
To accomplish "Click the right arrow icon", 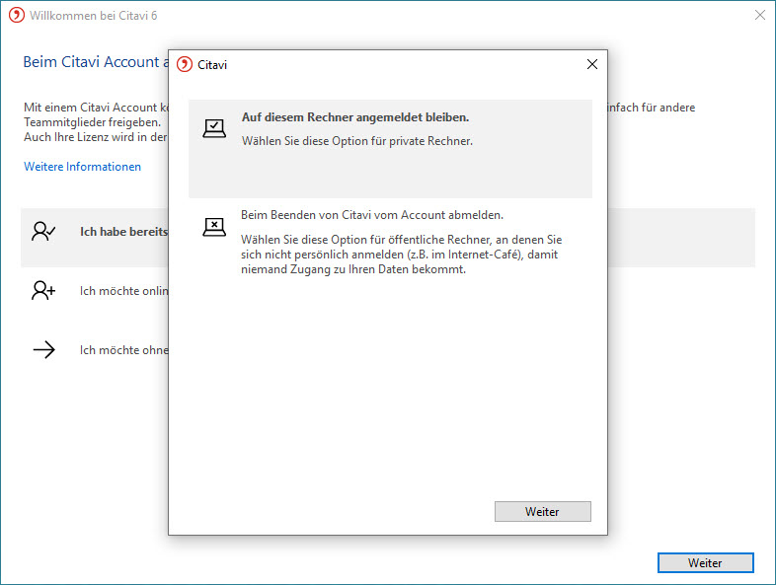I will coord(43,350).
